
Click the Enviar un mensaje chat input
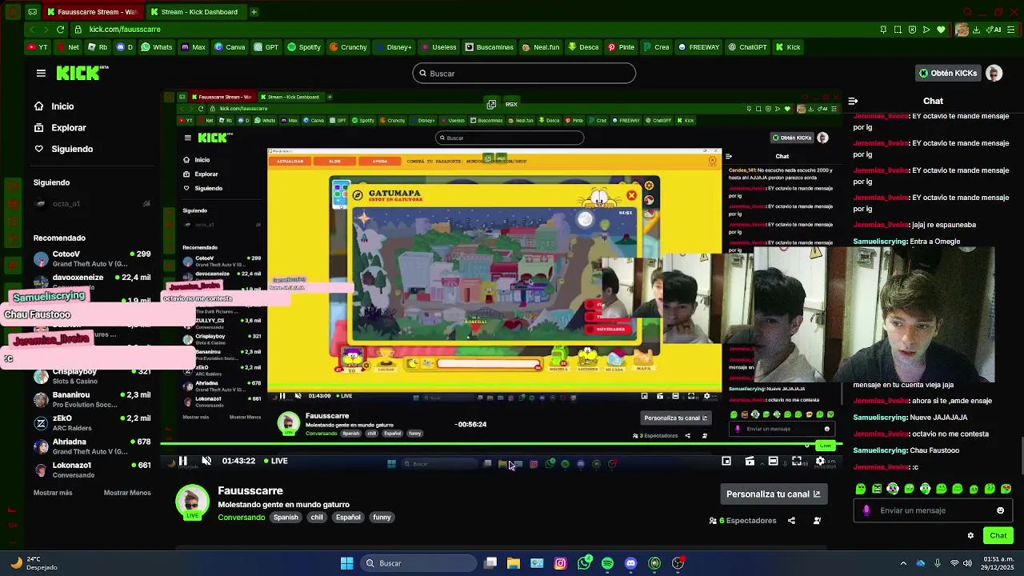tap(933, 510)
